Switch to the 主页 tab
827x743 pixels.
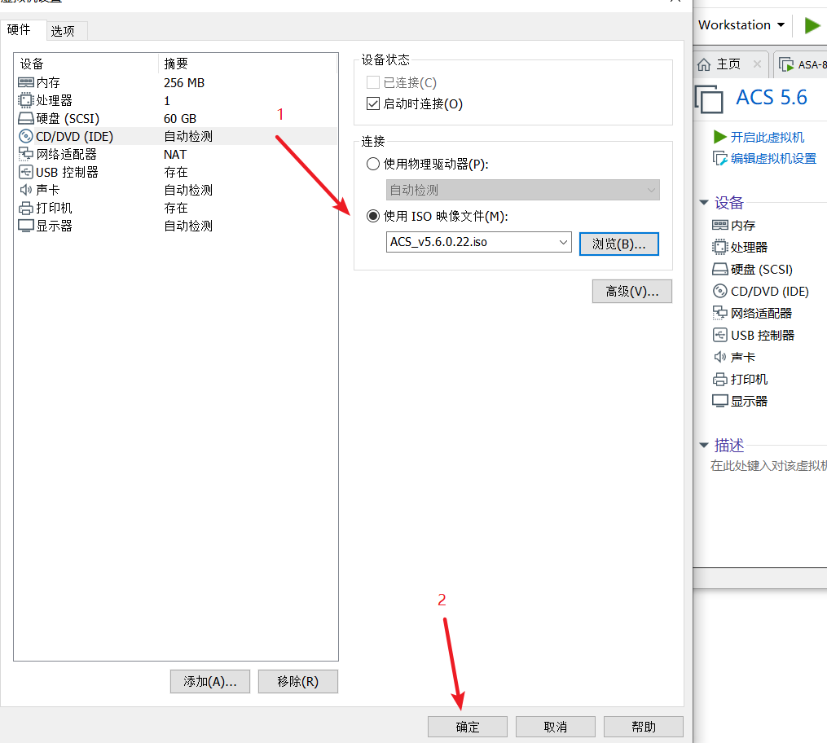[x=730, y=64]
